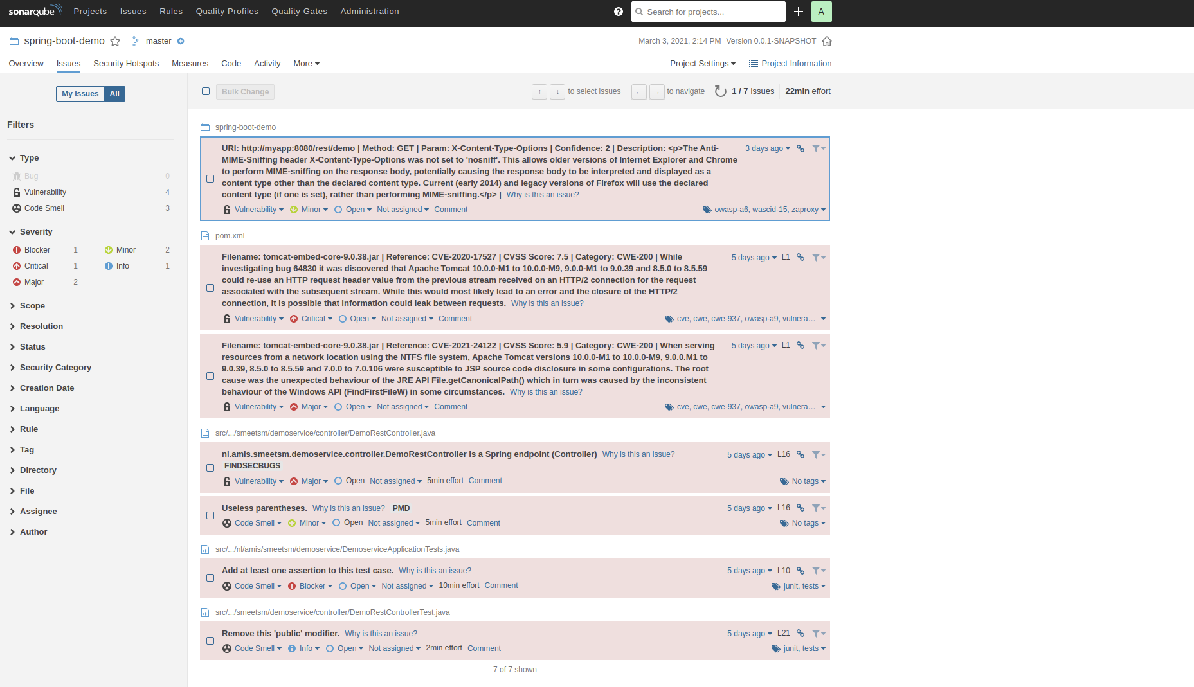Open the help question mark icon
Viewport: 1194px width, 687px height.
click(x=618, y=12)
